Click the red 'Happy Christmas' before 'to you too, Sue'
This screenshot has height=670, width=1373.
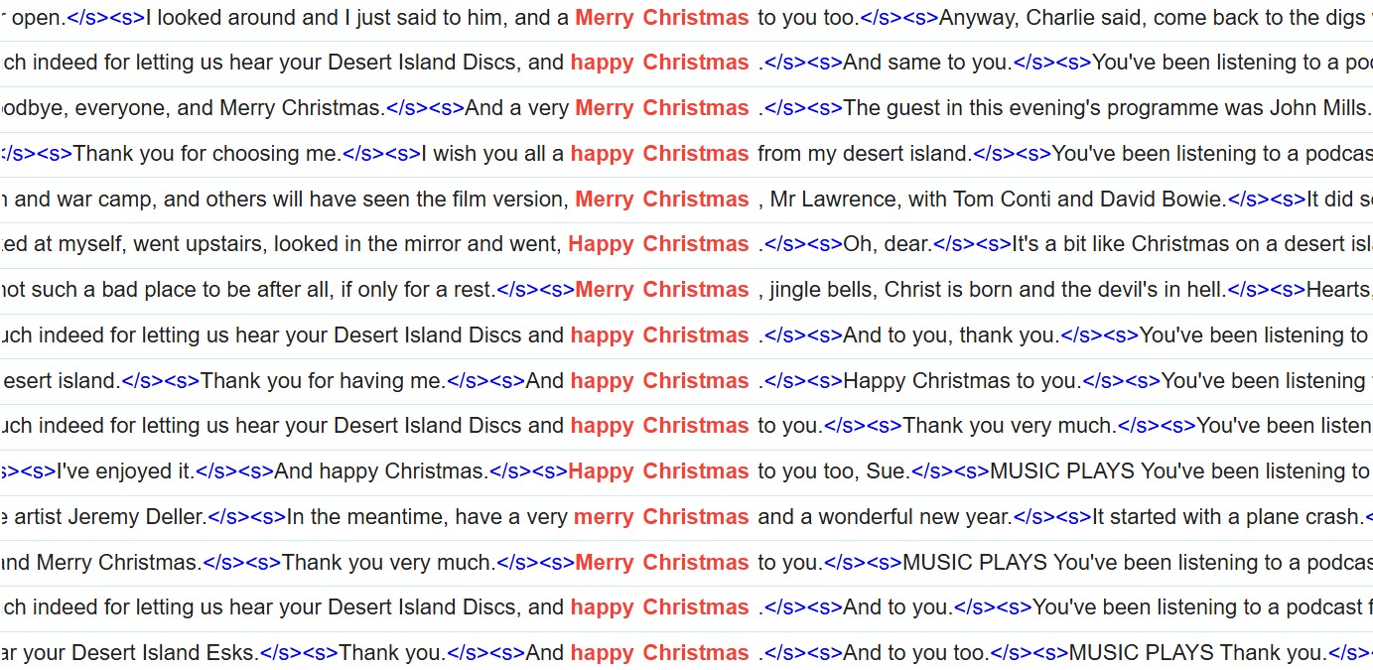(658, 471)
